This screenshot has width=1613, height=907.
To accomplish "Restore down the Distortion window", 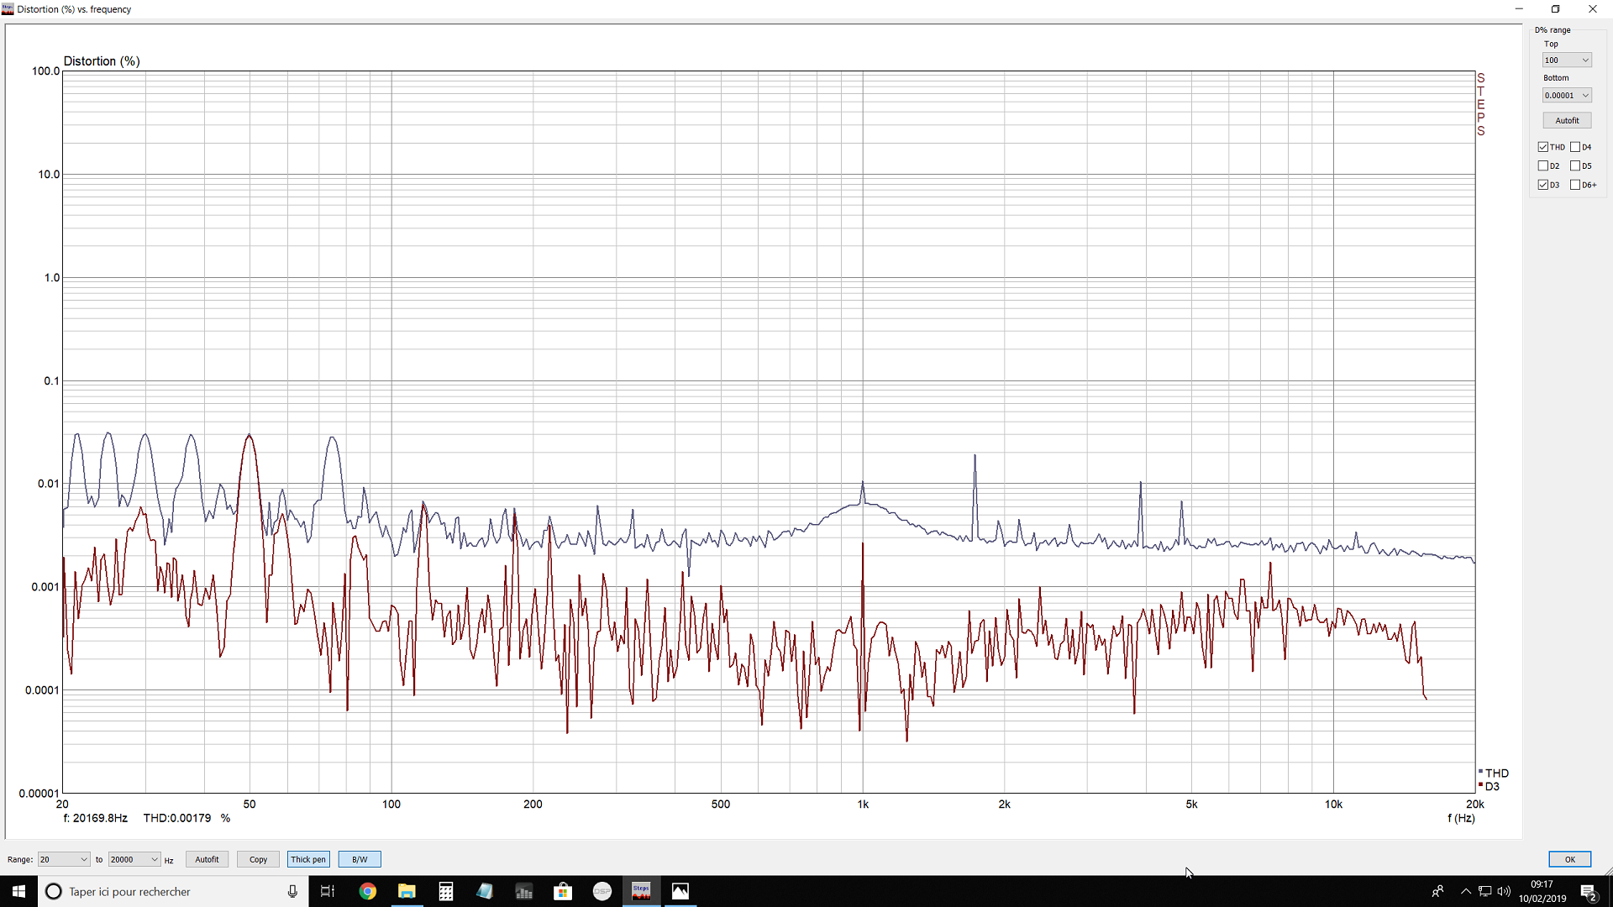I will point(1555,9).
